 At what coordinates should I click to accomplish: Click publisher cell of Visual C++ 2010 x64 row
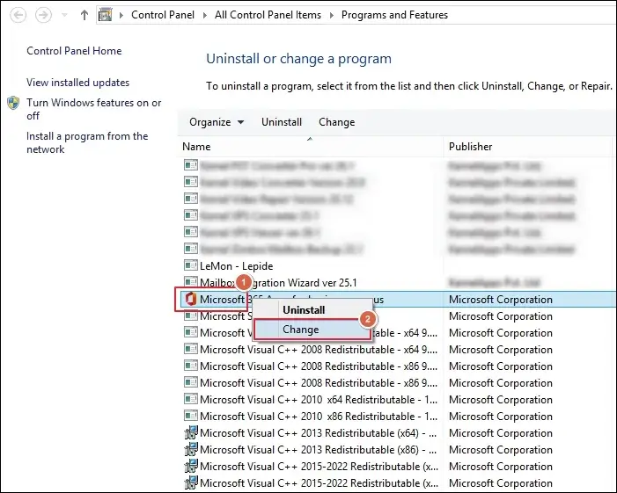pos(501,400)
